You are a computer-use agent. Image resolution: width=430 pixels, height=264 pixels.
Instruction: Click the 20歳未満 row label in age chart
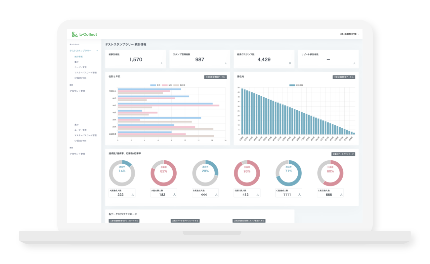pyautogui.click(x=113, y=134)
